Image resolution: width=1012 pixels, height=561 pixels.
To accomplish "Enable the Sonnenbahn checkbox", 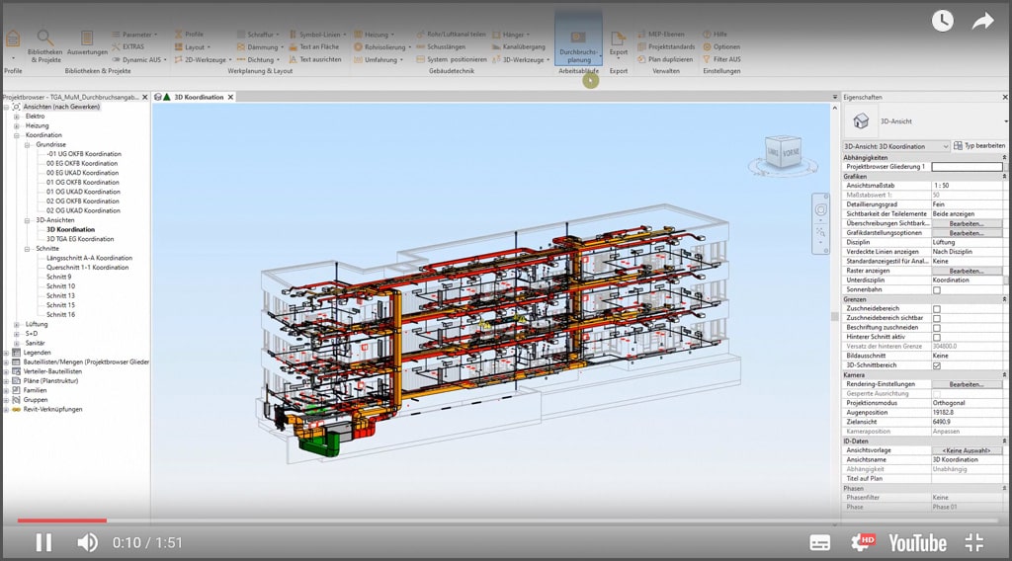I will pyautogui.click(x=937, y=289).
